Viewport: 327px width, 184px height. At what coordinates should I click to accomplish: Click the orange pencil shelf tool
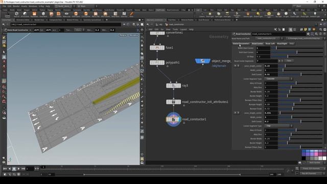[x=132, y=14]
